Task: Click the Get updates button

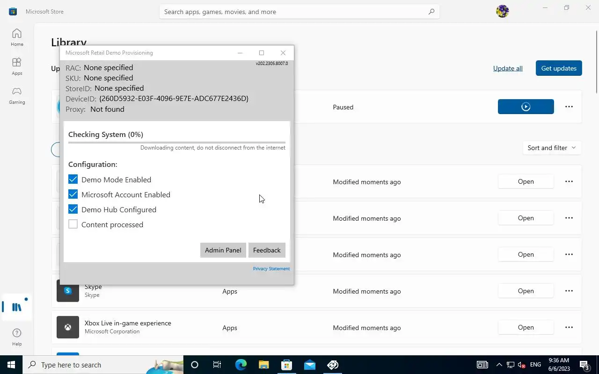Action: click(559, 68)
